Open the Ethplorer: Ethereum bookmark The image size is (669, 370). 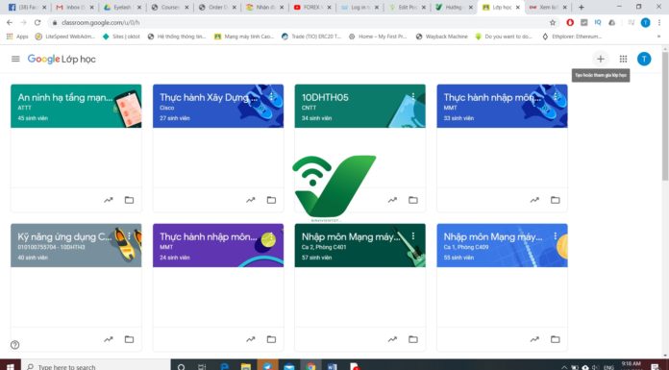point(572,37)
